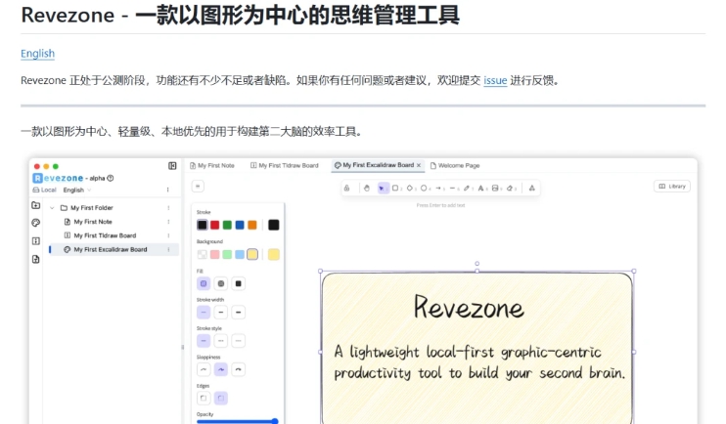Open My First Tldraw Board in tree
The height and width of the screenshot is (424, 726).
[105, 235]
